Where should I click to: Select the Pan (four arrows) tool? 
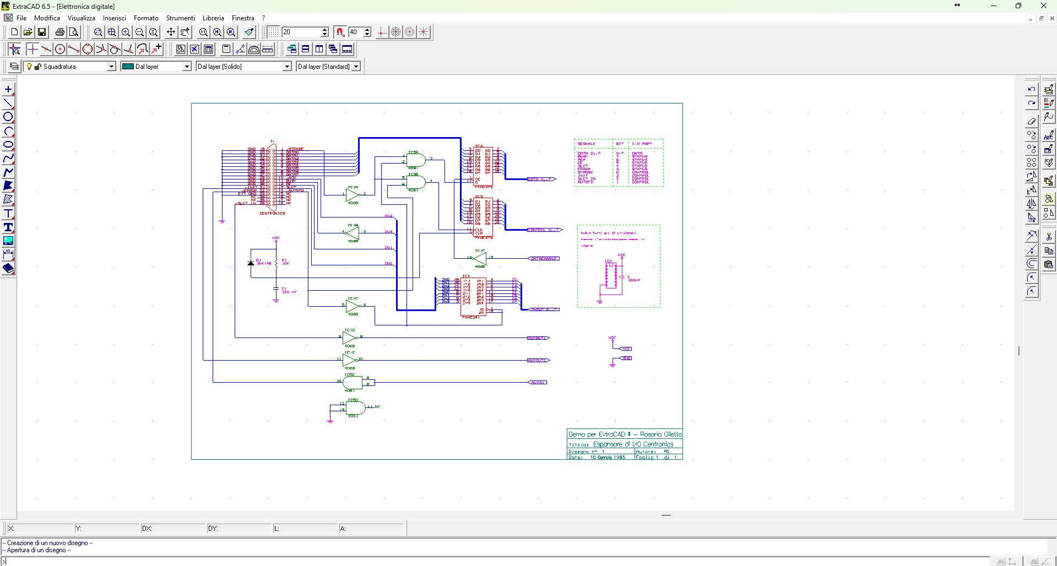[171, 32]
